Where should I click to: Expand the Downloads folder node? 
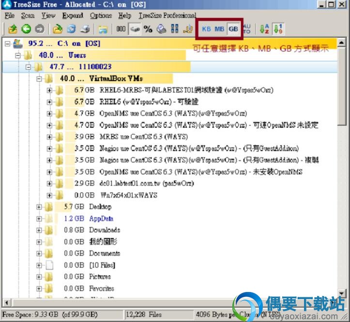(x=39, y=230)
